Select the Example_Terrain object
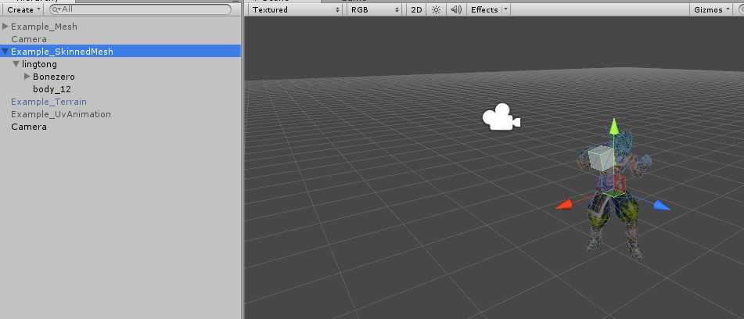 click(49, 102)
